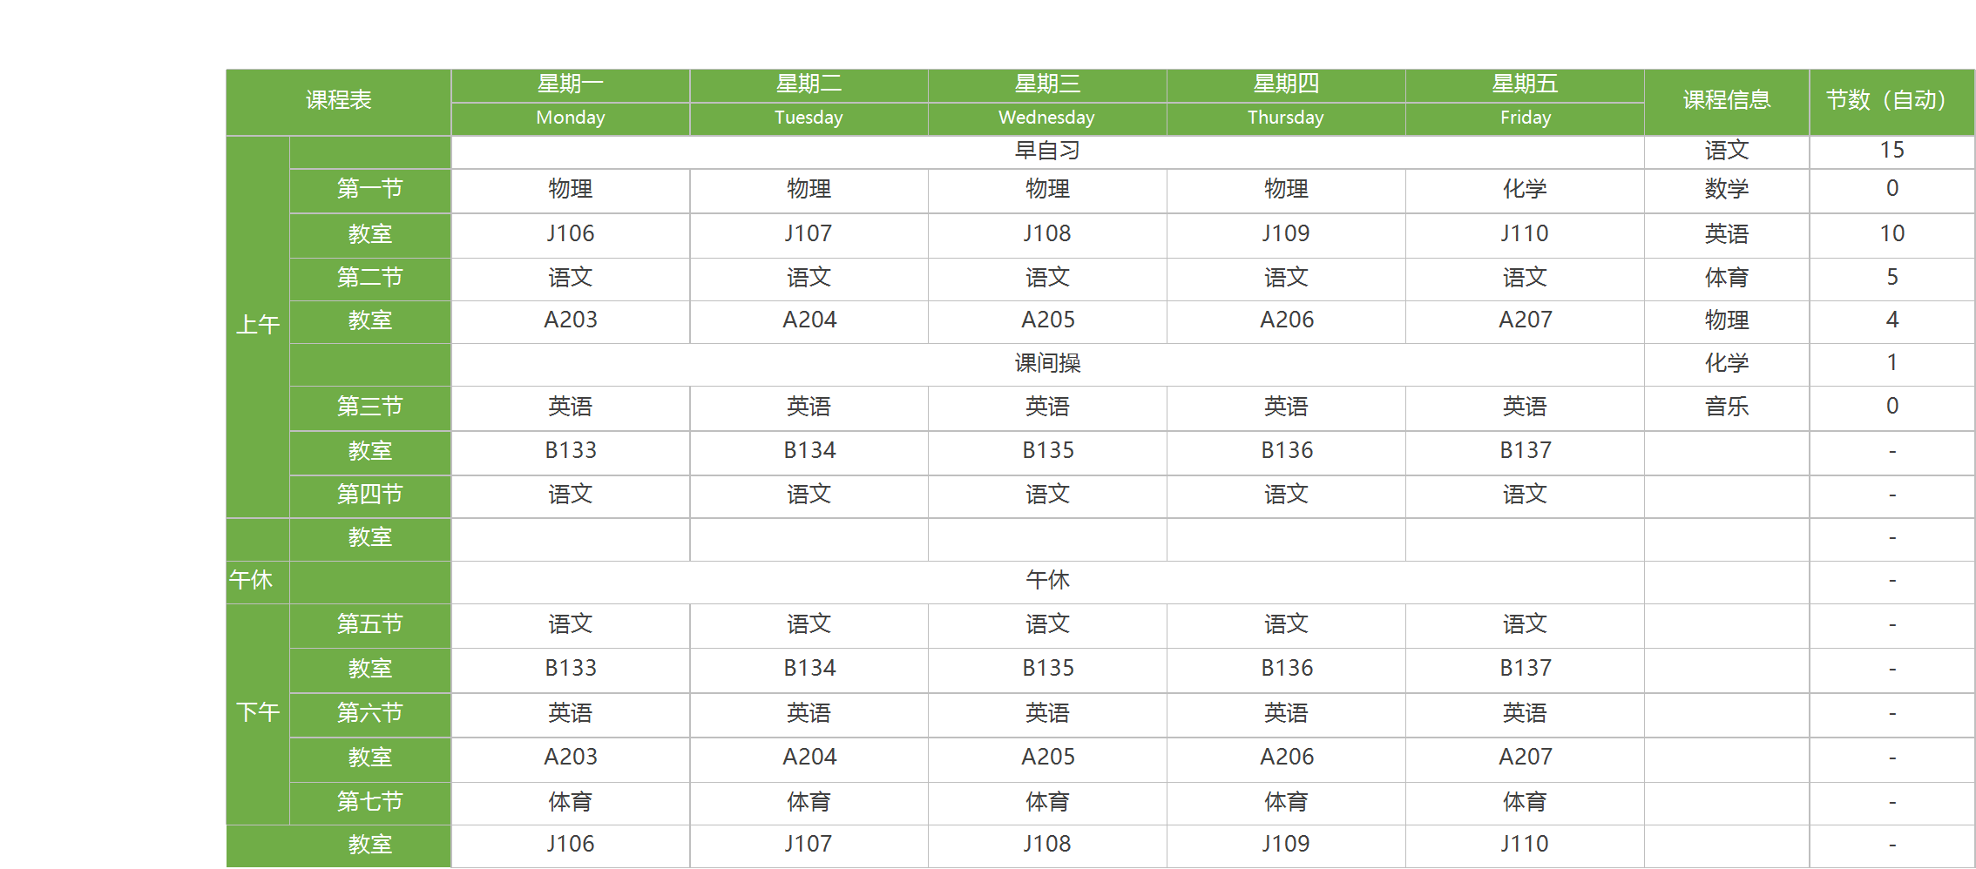Select the 课程表 header cell
This screenshot has height=869, width=1976.
338,102
